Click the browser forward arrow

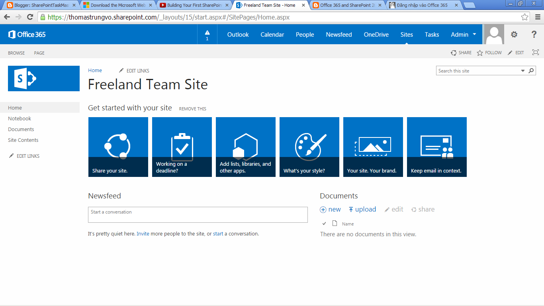tap(18, 17)
